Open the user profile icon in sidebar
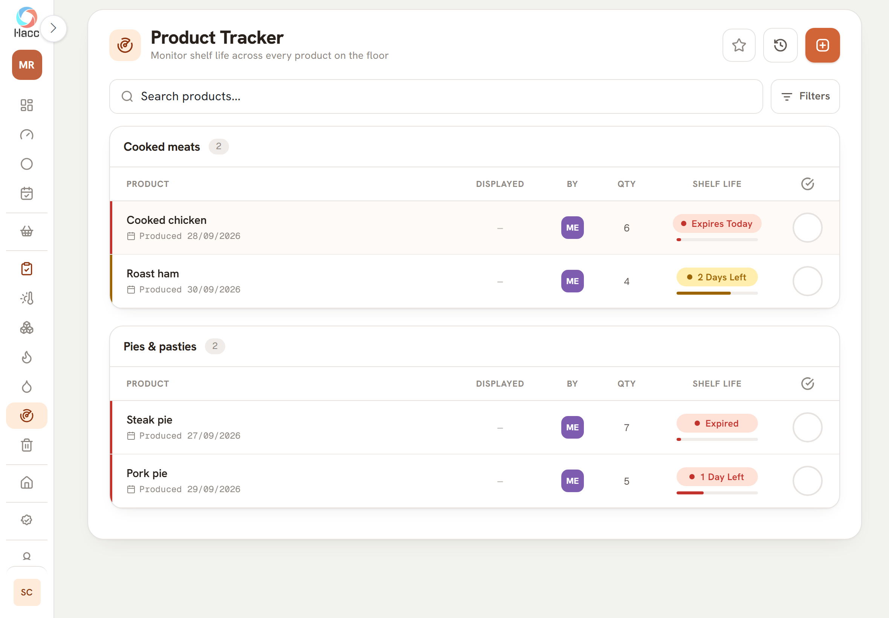Viewport: 889px width, 618px height. [27, 557]
